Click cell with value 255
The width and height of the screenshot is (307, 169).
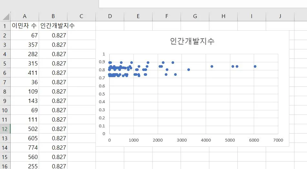tap(25, 166)
